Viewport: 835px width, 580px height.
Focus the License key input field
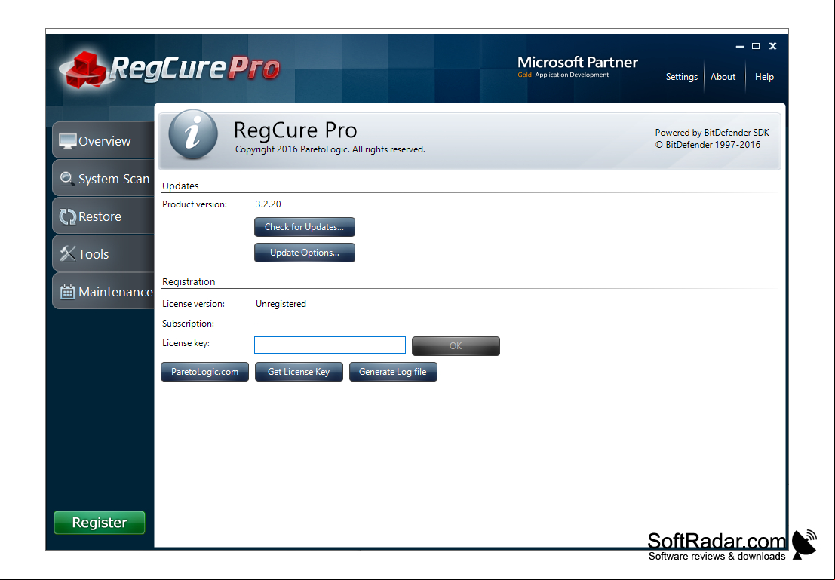click(330, 345)
